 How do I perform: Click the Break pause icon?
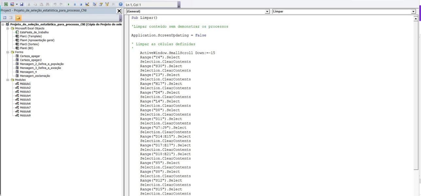75,4
